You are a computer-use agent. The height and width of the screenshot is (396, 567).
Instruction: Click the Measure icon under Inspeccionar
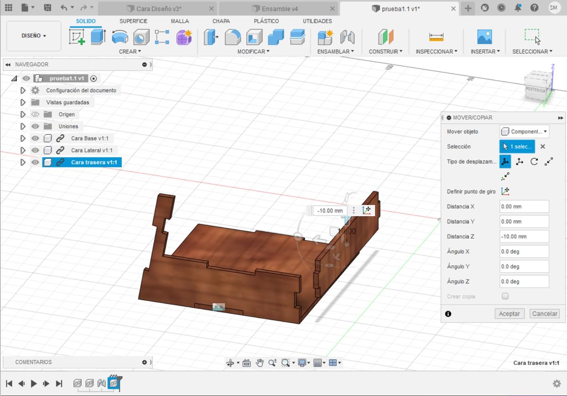tap(436, 37)
